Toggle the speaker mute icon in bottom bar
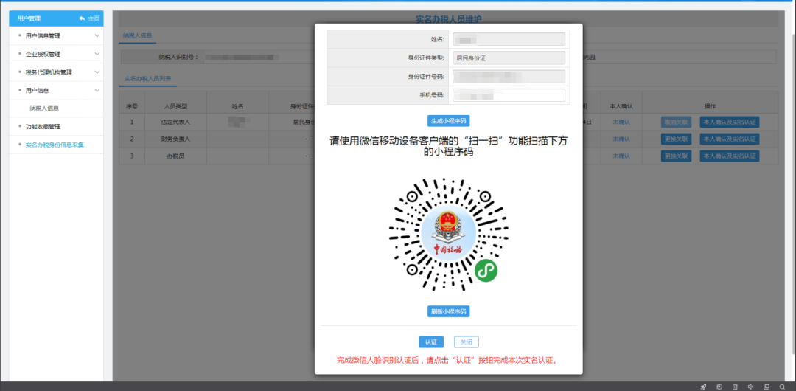The height and width of the screenshot is (391, 796). click(750, 387)
